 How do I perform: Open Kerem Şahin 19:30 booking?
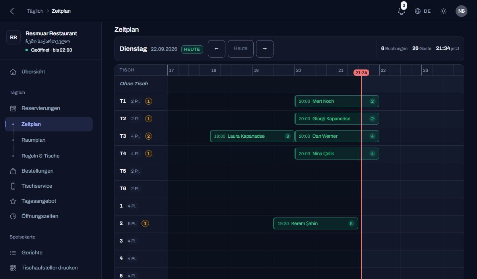click(x=316, y=223)
